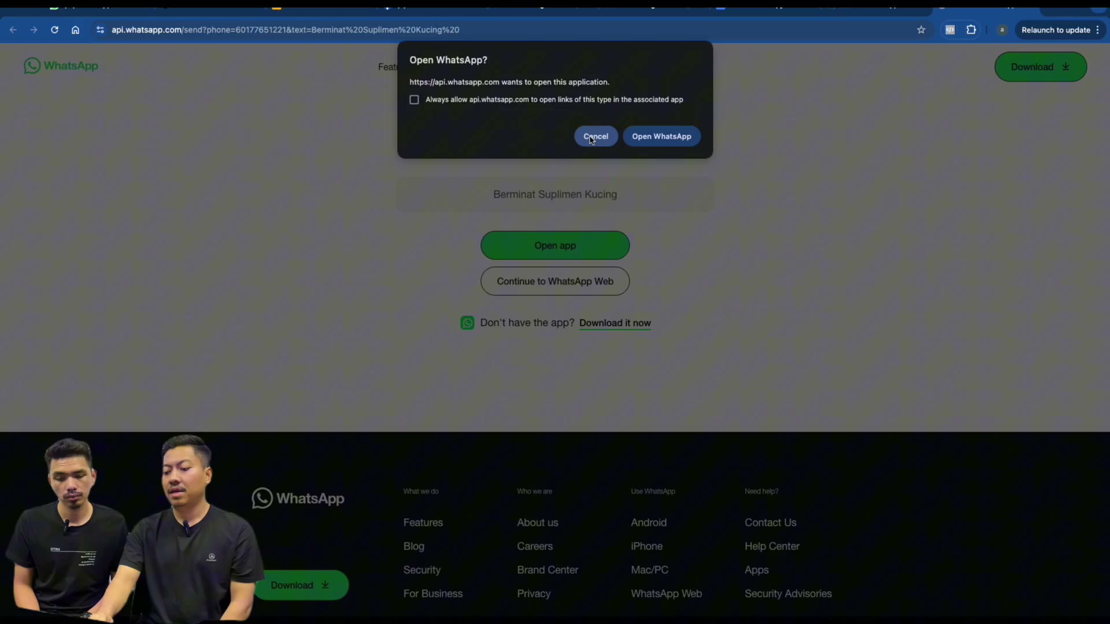Open the About us link
Image resolution: width=1110 pixels, height=624 pixels.
click(x=538, y=522)
